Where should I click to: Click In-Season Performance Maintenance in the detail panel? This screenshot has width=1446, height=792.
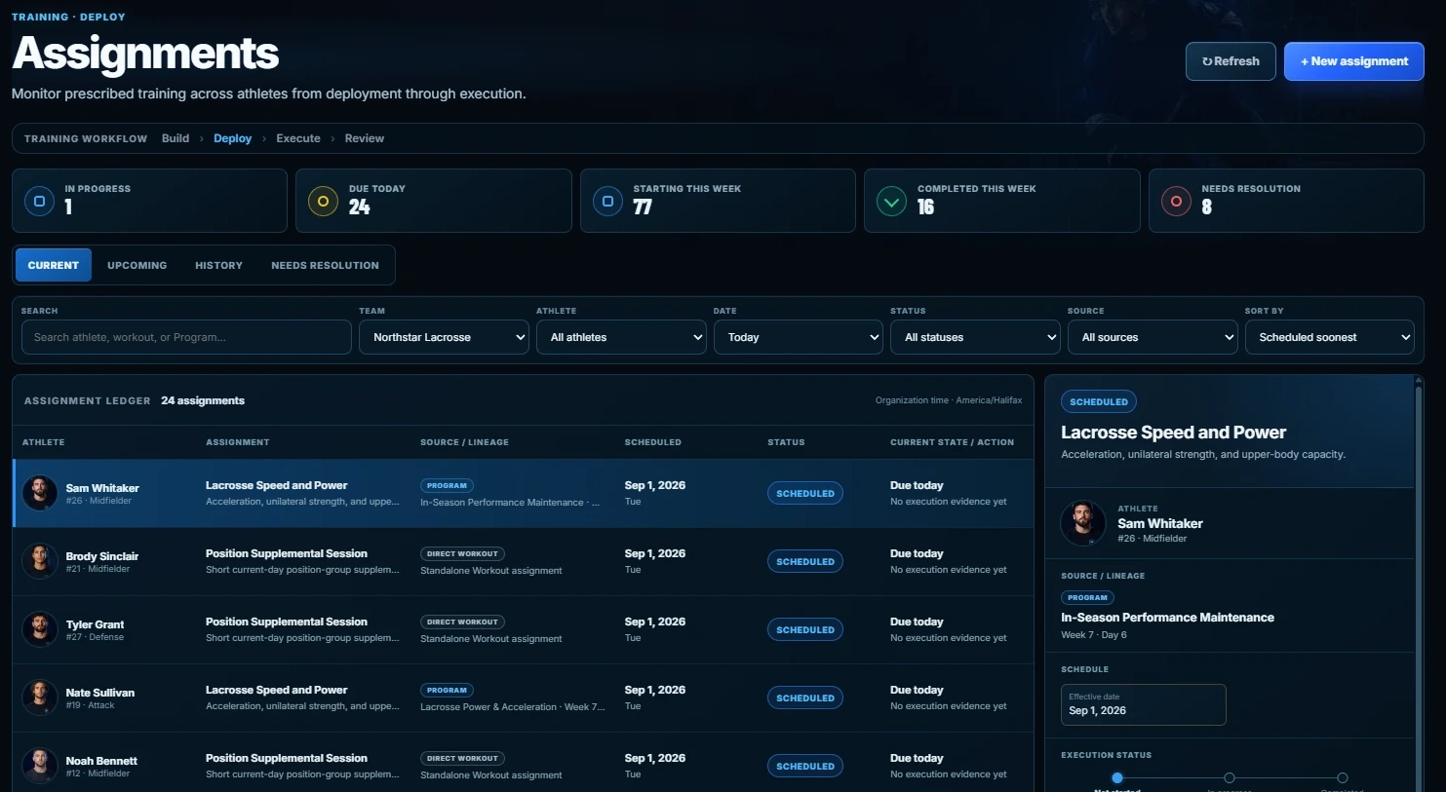tap(1167, 618)
